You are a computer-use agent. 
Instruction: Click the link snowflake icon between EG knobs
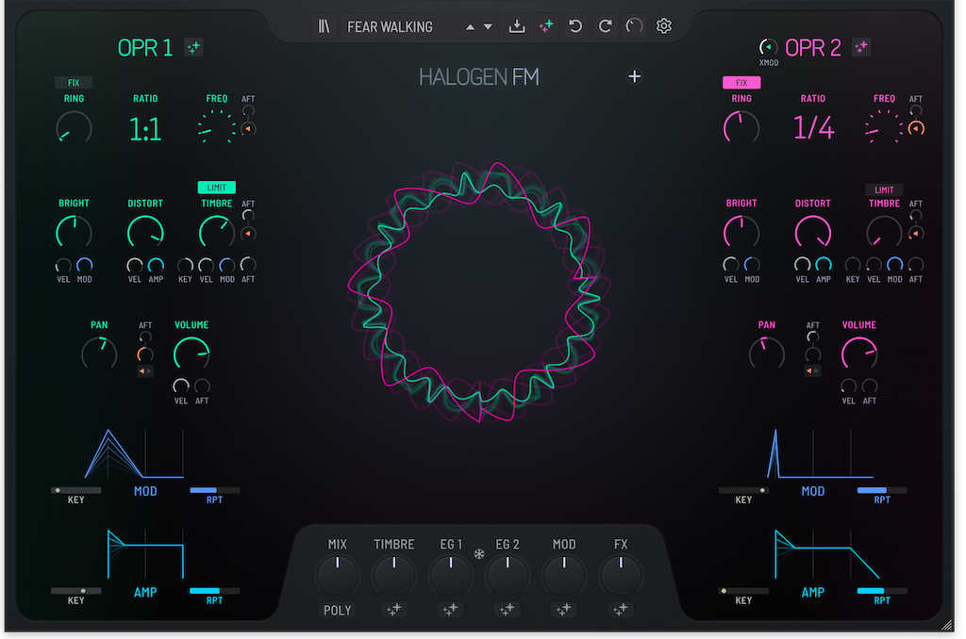478,554
